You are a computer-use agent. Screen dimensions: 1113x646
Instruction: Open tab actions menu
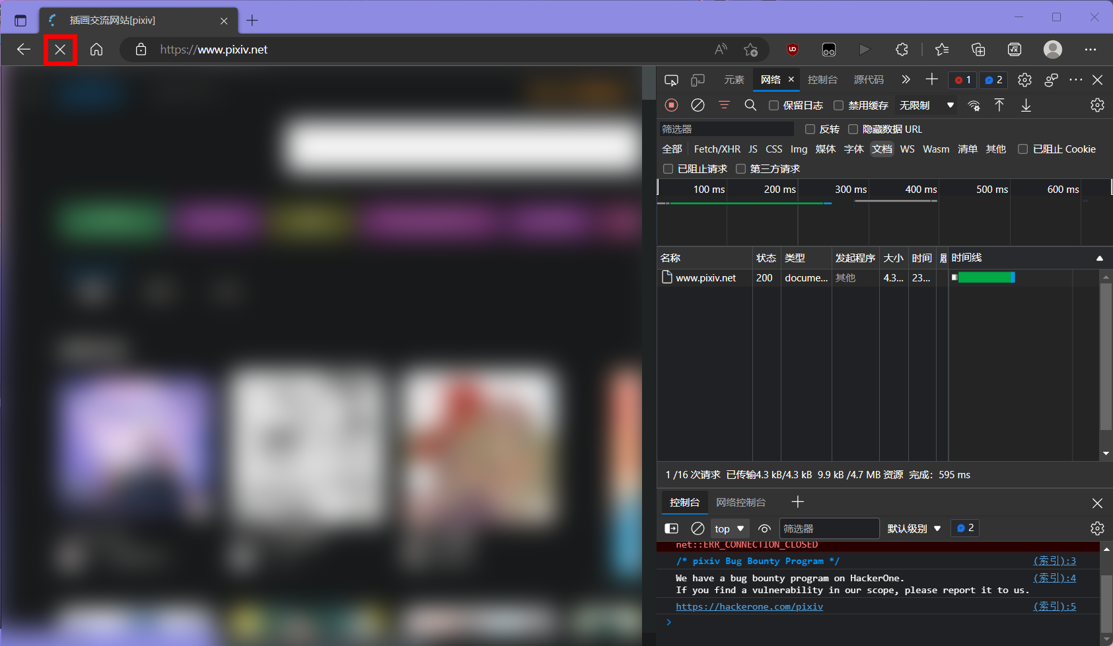tap(20, 20)
